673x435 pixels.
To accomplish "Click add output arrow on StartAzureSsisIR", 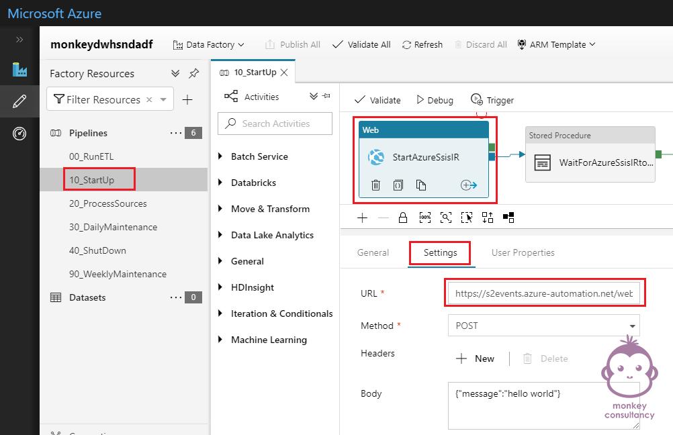I will point(468,185).
